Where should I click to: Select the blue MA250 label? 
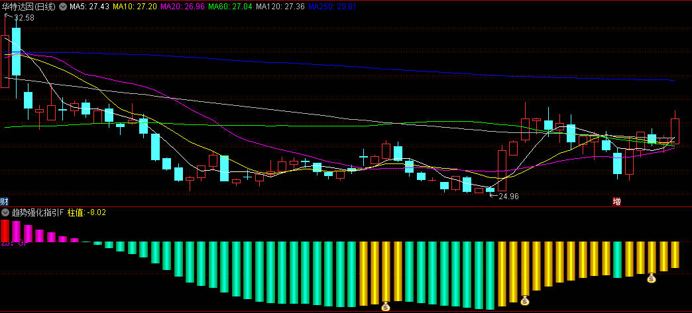click(x=332, y=7)
